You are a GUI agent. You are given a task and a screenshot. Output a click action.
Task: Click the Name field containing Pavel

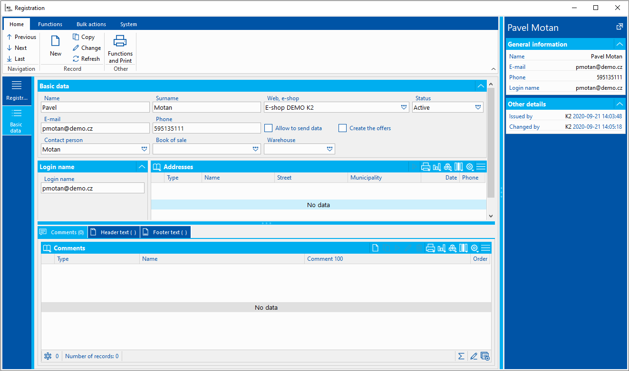pyautogui.click(x=96, y=108)
